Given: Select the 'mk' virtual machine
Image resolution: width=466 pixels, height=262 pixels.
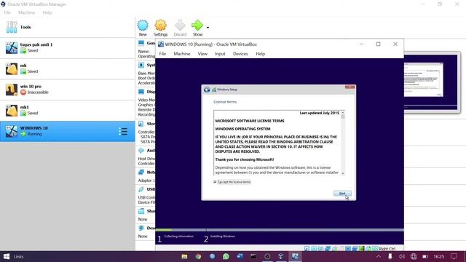Looking at the screenshot, I should (68, 68).
